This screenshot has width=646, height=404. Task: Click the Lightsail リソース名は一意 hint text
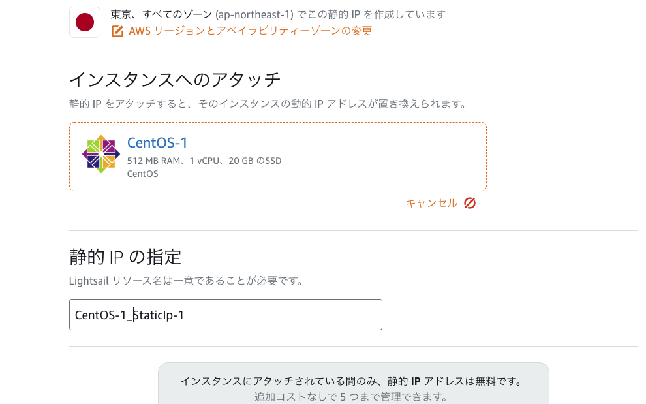186,281
